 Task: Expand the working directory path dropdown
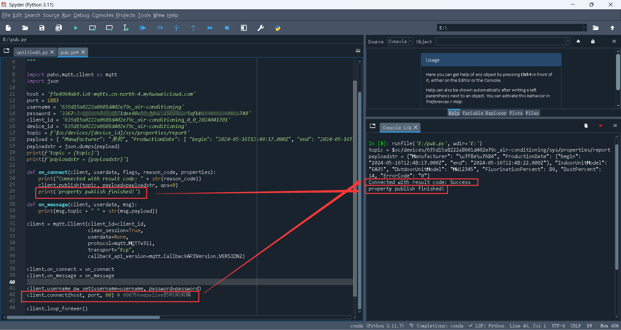pos(585,28)
